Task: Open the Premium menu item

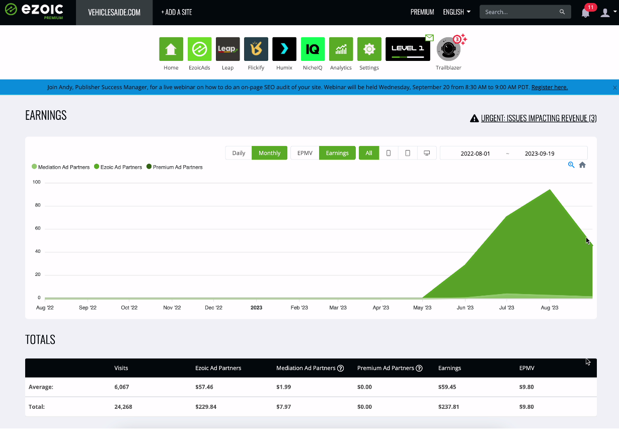Action: coord(422,12)
